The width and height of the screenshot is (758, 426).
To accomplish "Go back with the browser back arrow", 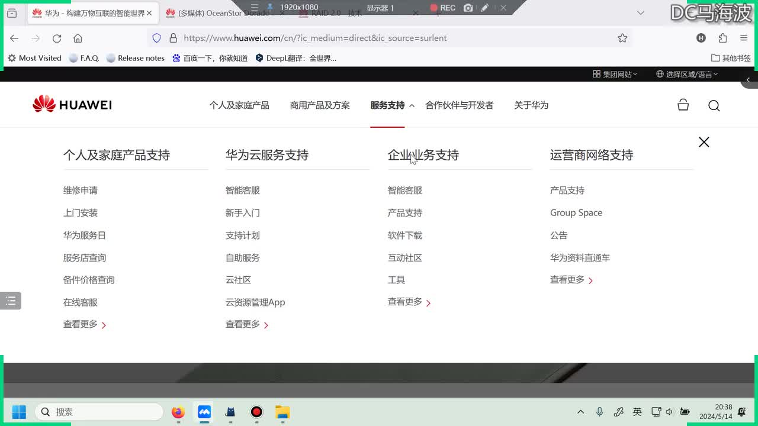I will [x=14, y=38].
